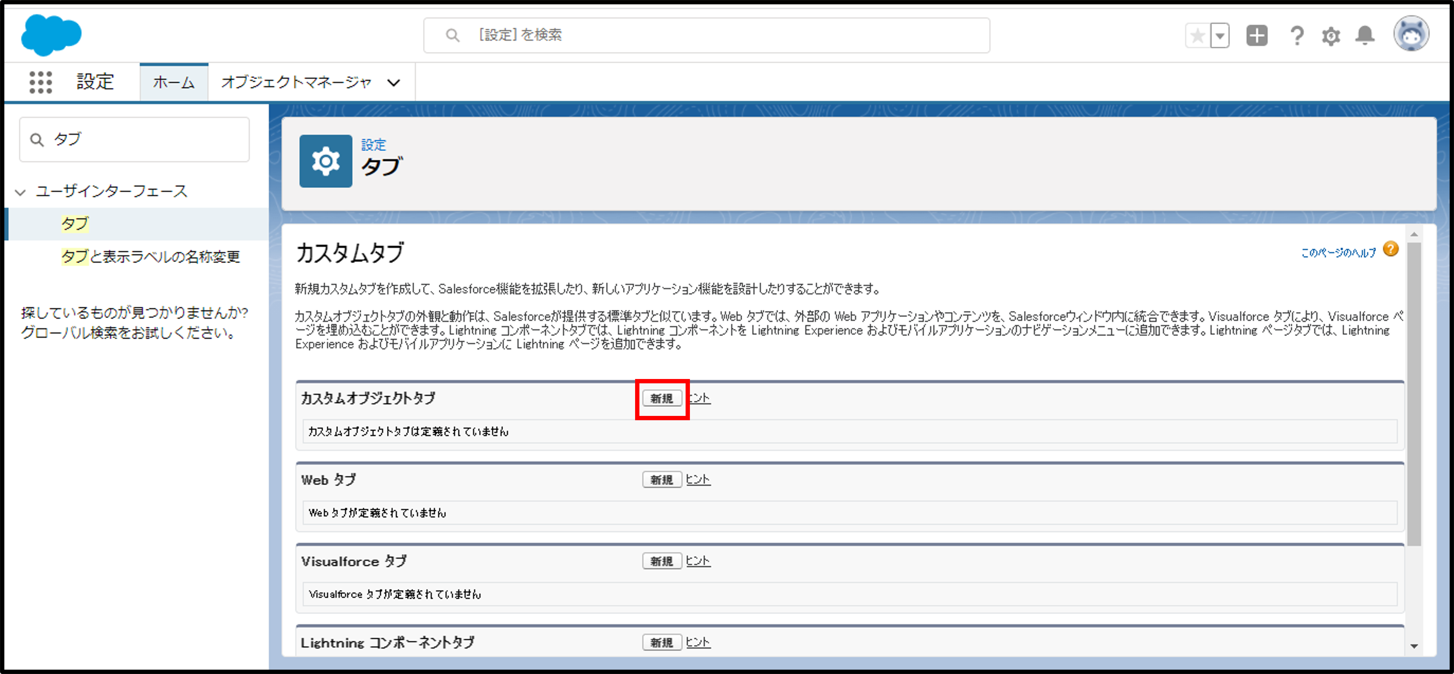Open the setup gear menu icon
Viewport: 1454px width, 674px height.
(x=1330, y=36)
